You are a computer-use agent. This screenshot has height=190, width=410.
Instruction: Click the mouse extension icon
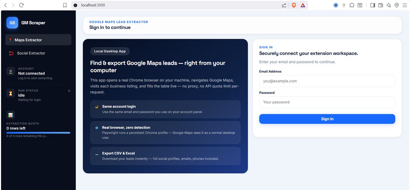[x=344, y=5]
